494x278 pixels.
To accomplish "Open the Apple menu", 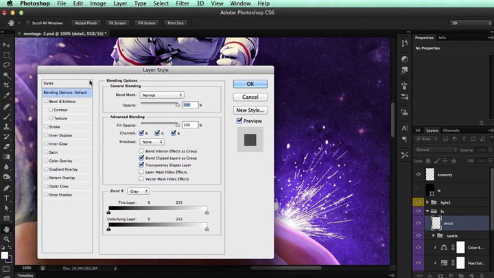I will pos(10,3).
